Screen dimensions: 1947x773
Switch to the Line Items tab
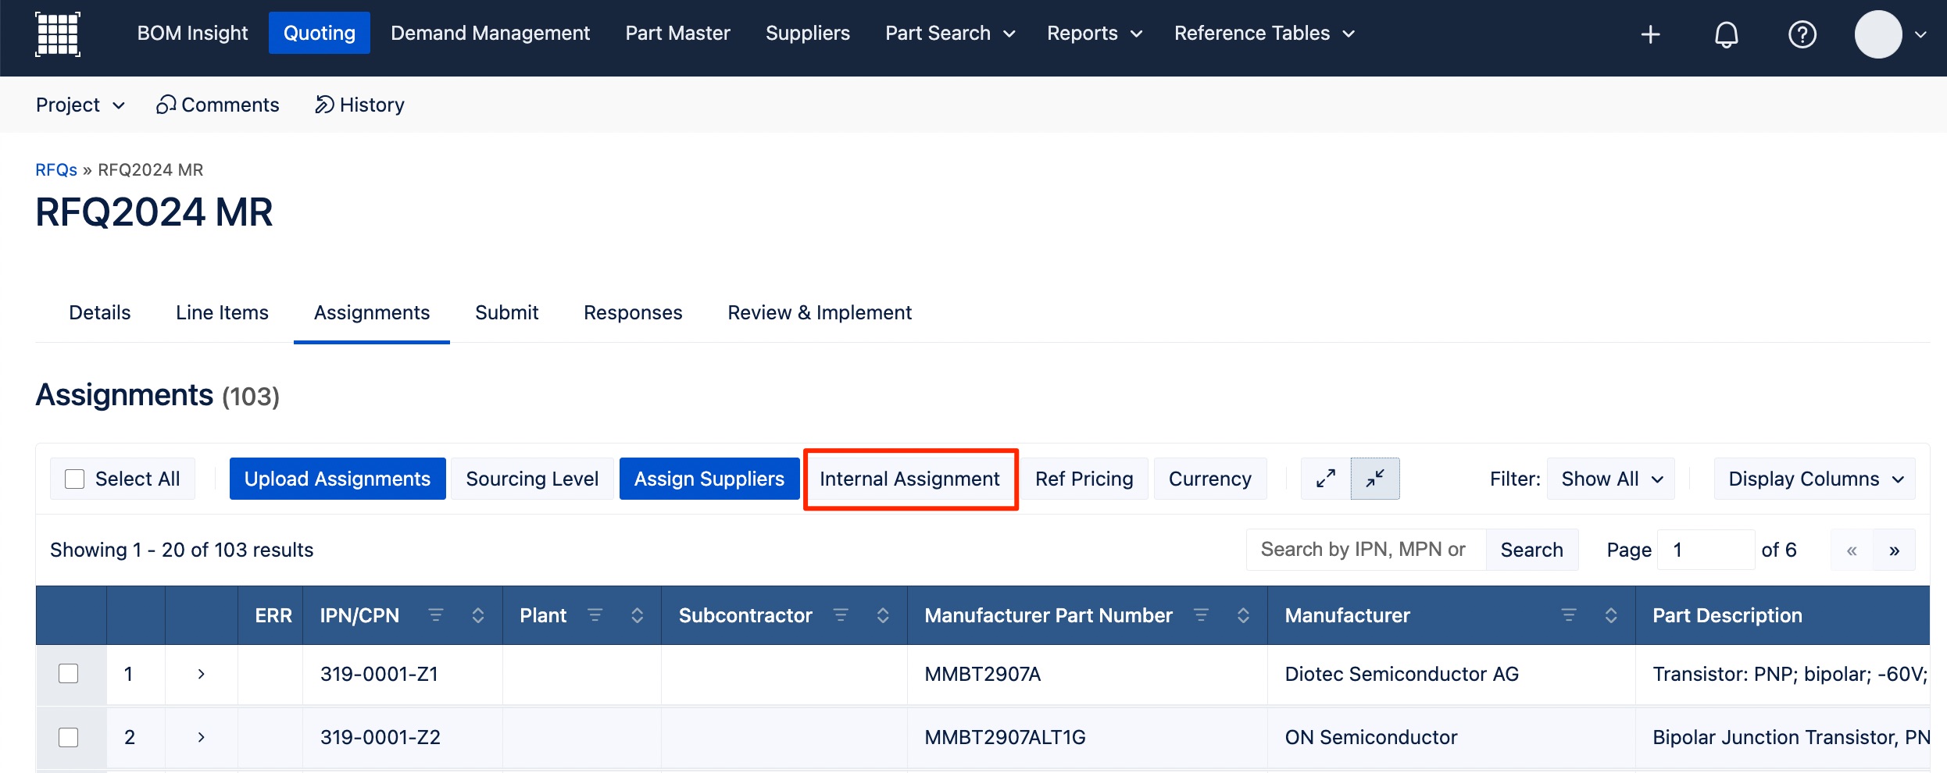pyautogui.click(x=222, y=312)
